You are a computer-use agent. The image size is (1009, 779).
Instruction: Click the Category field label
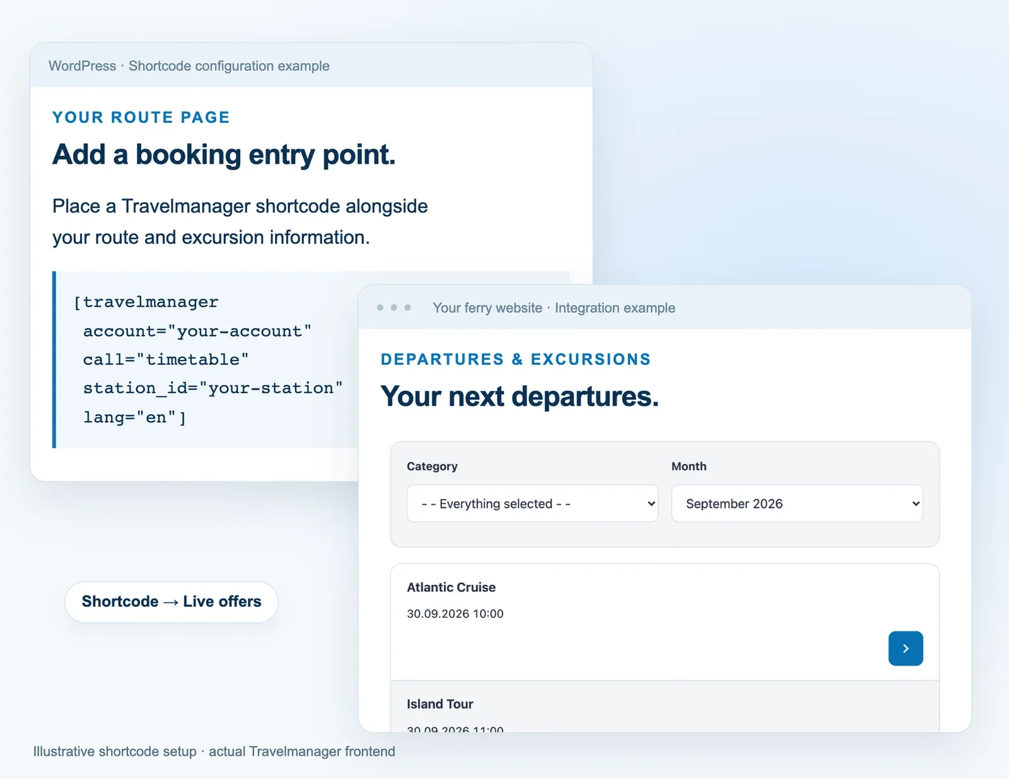click(432, 466)
